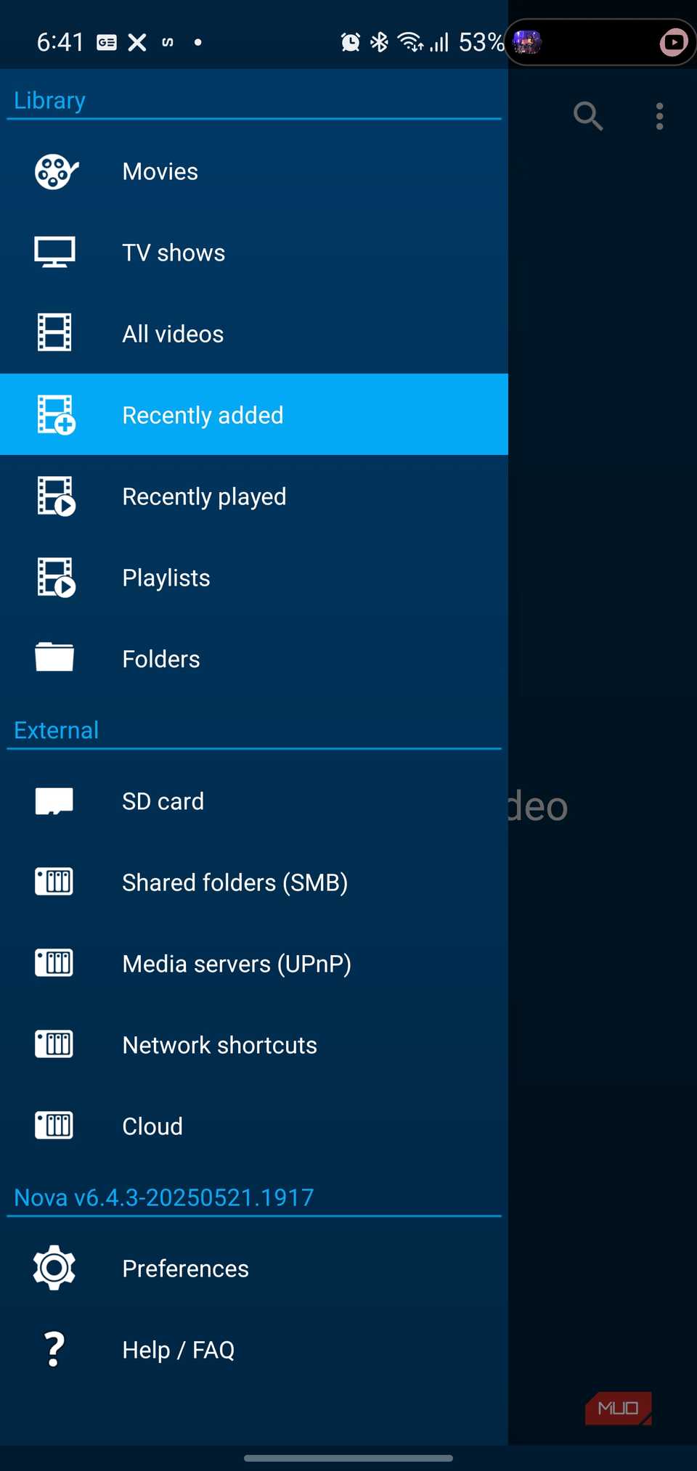Tap the Network shortcuts server icon

[54, 1044]
